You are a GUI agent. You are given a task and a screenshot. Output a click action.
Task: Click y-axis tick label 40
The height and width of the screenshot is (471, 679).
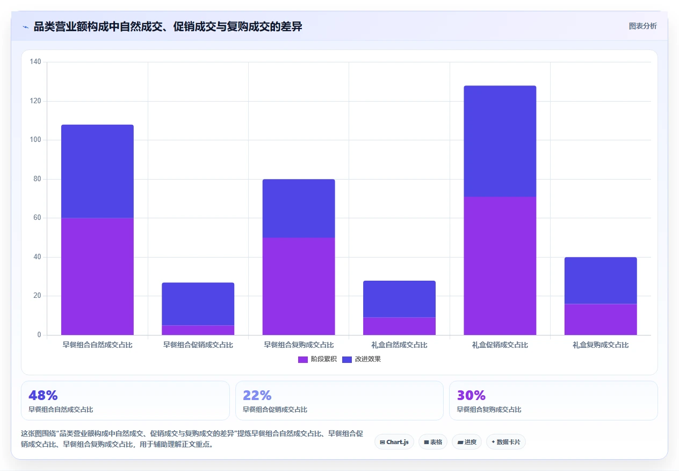pos(38,257)
